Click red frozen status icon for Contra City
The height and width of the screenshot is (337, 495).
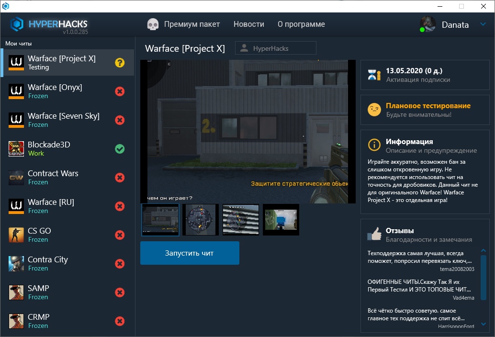(x=120, y=263)
